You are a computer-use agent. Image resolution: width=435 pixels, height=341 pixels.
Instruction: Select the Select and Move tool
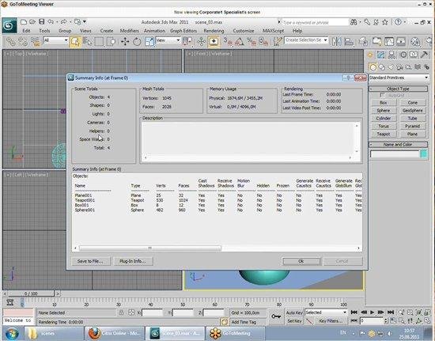click(125, 42)
